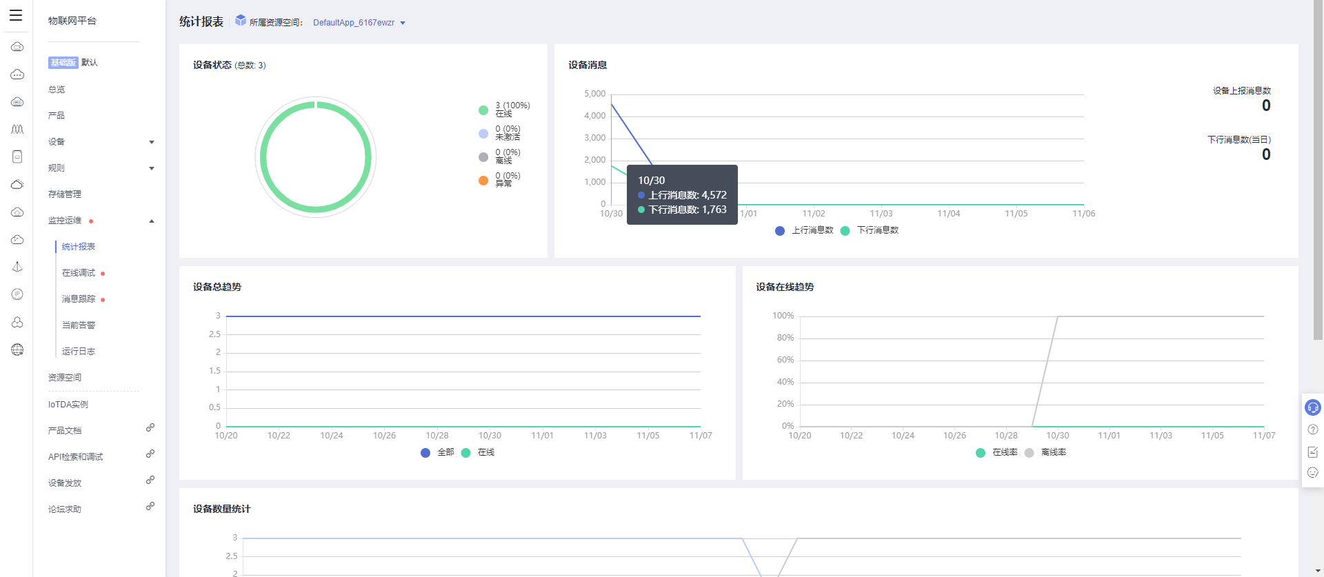Toggle the 异常 status legend item
1324x577 pixels.
(x=501, y=180)
